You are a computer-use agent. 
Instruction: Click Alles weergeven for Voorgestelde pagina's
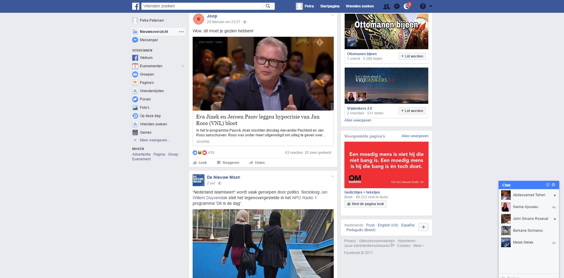[415, 136]
